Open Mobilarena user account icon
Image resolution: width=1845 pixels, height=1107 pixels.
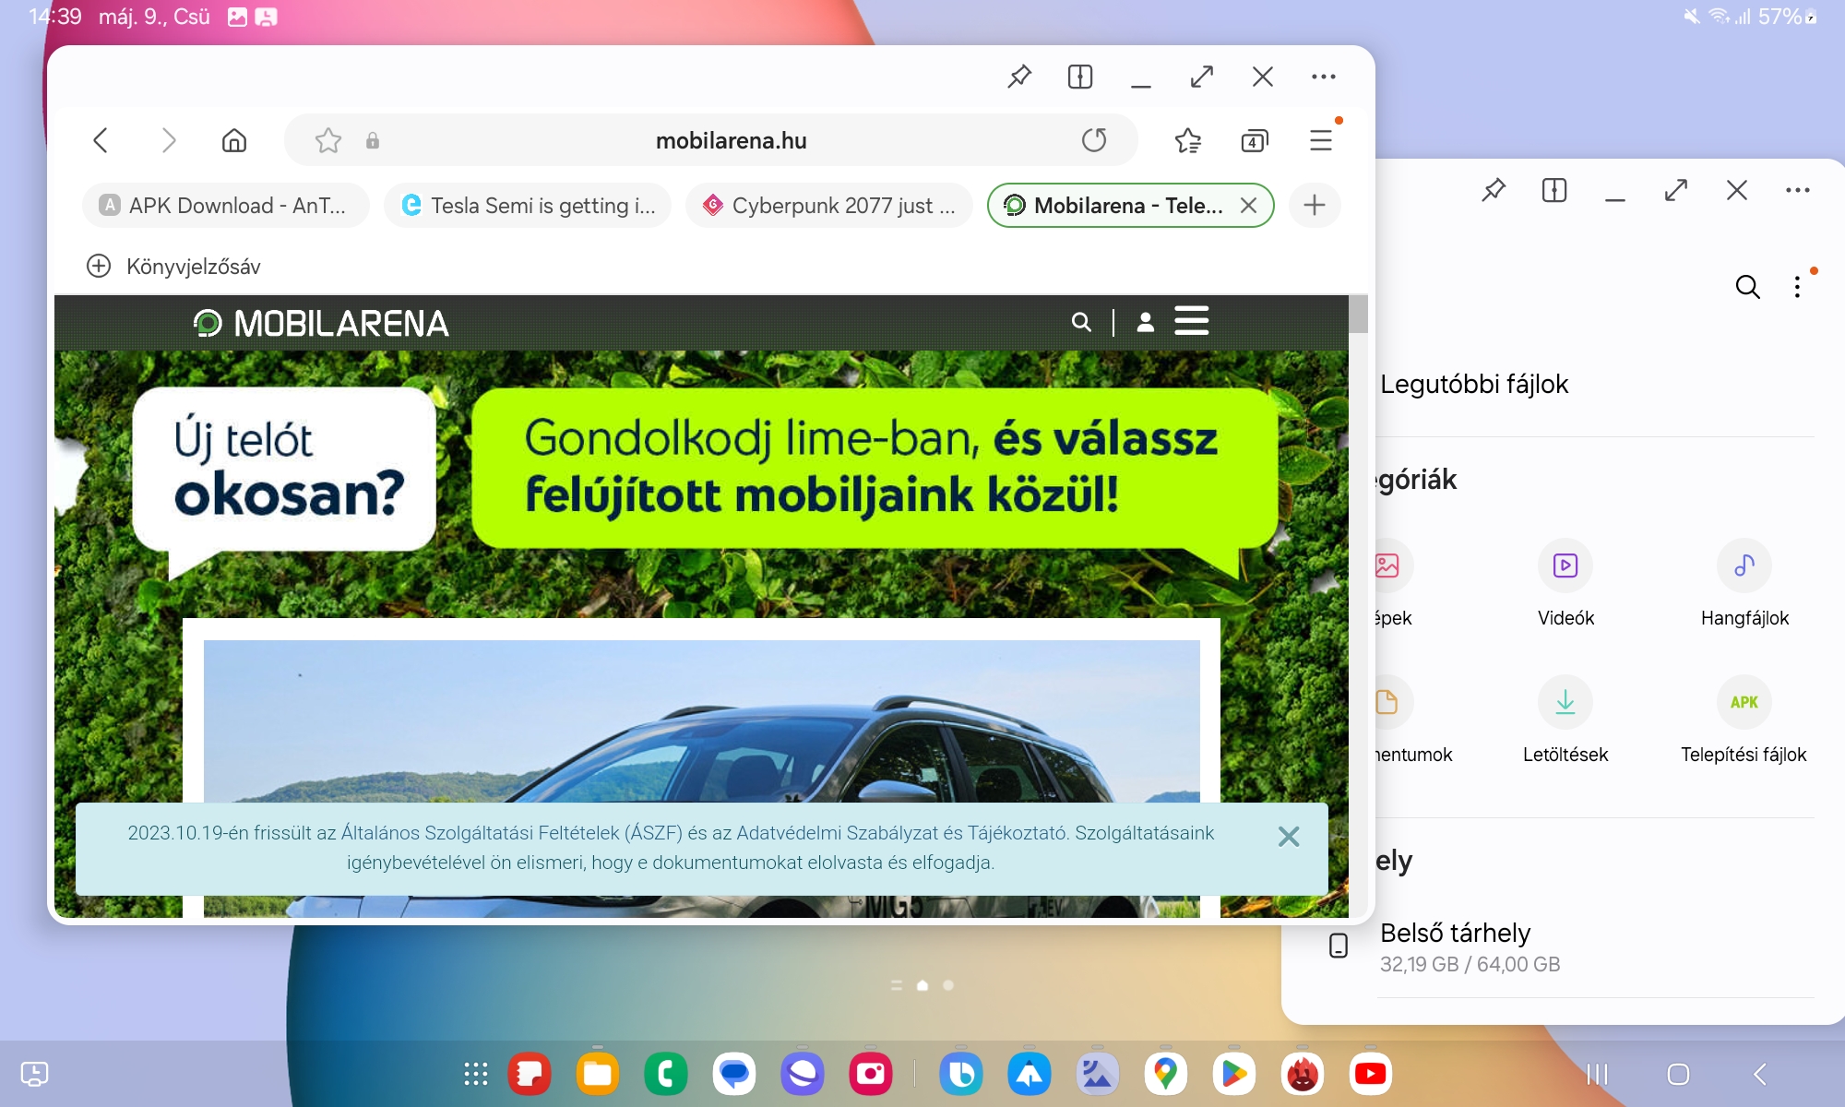[x=1145, y=322]
